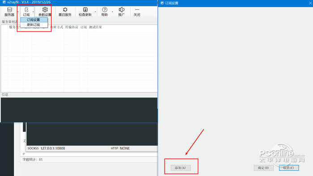Click the 服务器列表 section label

pos(9,22)
